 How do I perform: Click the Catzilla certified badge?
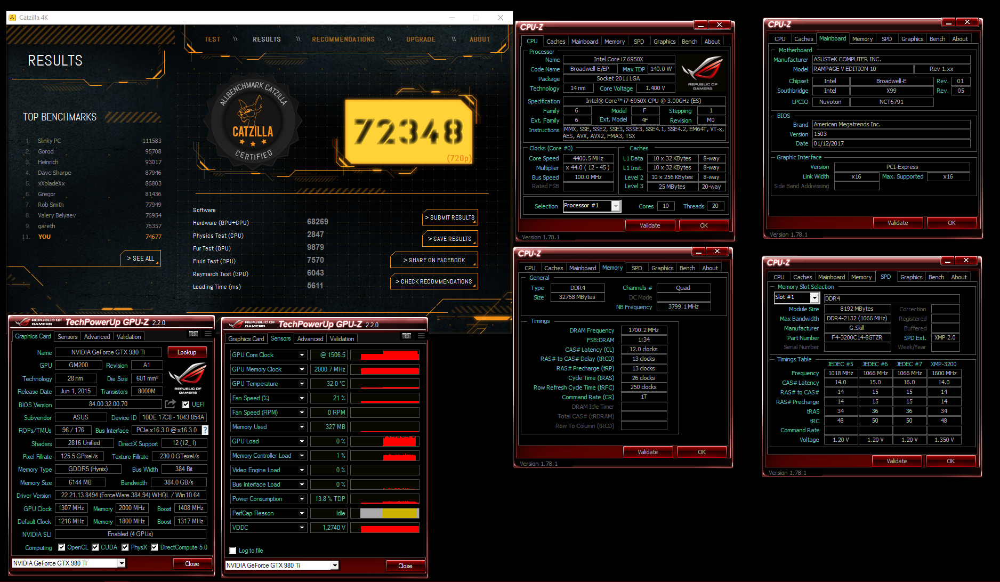(x=253, y=122)
